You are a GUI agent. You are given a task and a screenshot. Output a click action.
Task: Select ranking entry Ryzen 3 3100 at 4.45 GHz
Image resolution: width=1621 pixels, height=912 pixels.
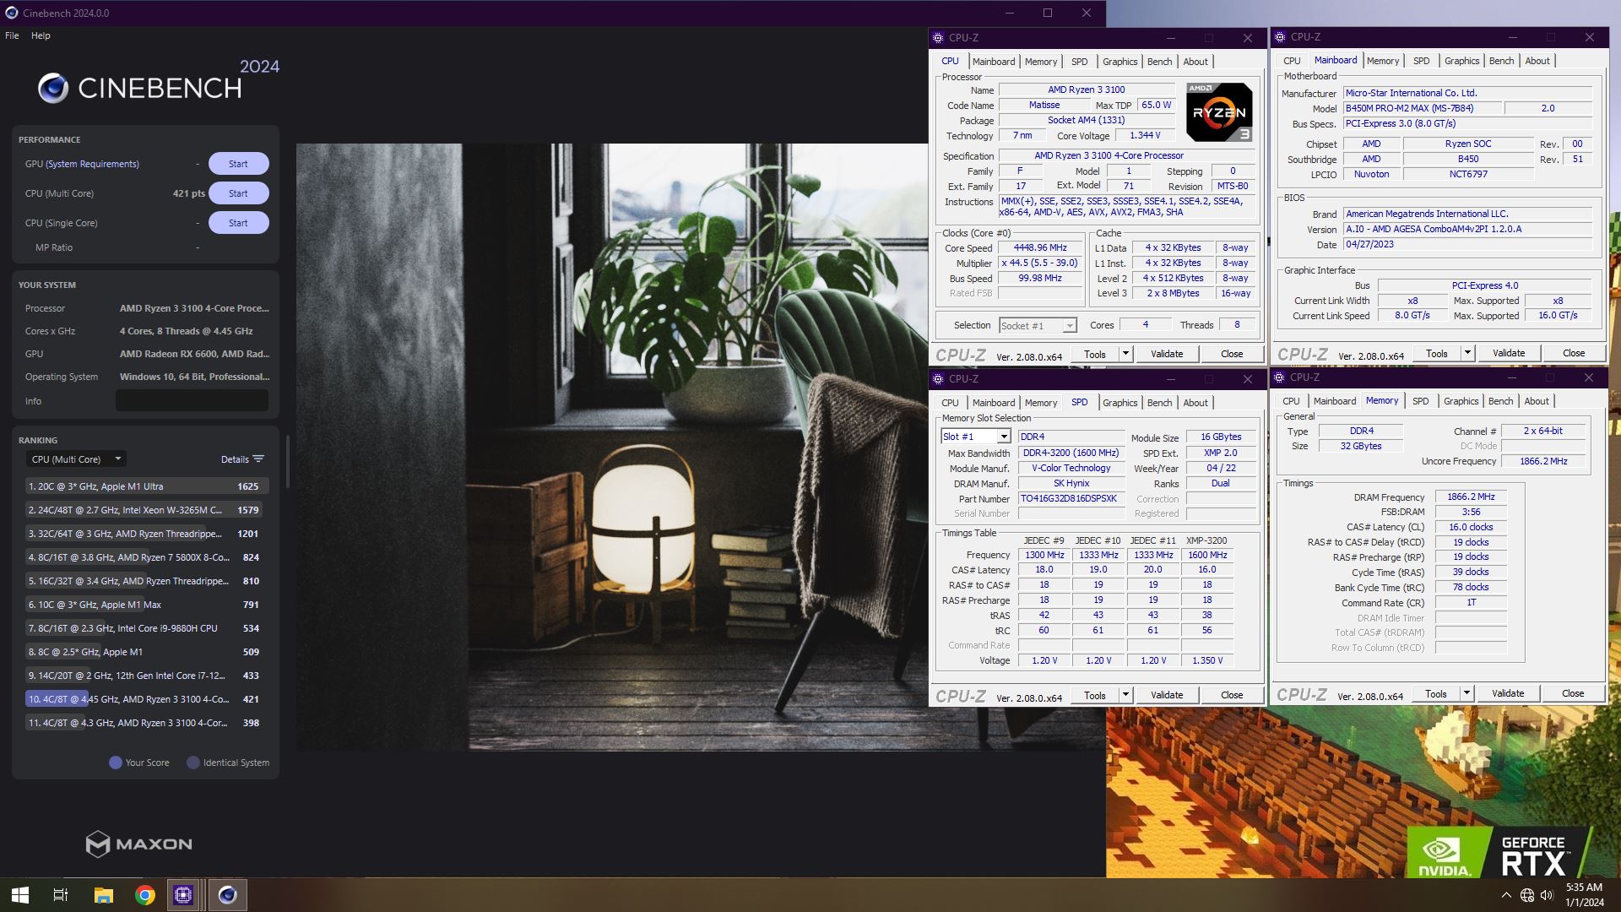[x=147, y=699]
